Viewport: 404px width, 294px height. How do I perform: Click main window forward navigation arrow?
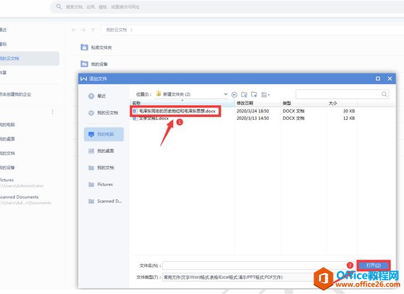click(83, 30)
